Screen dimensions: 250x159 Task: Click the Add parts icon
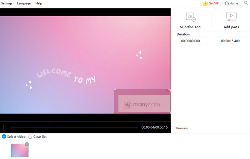pyautogui.click(x=231, y=17)
